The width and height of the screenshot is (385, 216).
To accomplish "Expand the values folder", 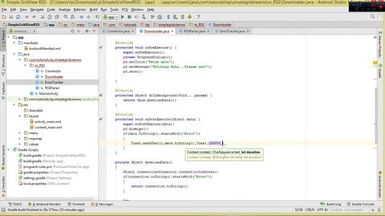I will tap(20, 144).
